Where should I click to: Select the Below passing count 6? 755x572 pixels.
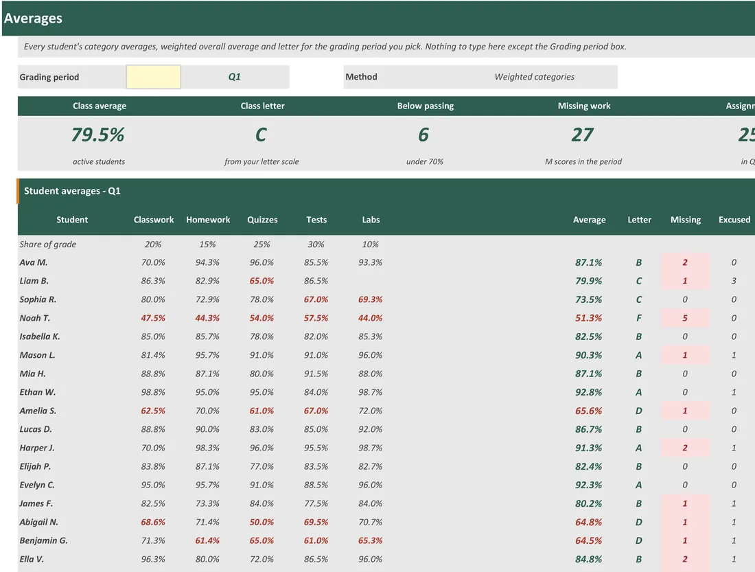click(423, 135)
